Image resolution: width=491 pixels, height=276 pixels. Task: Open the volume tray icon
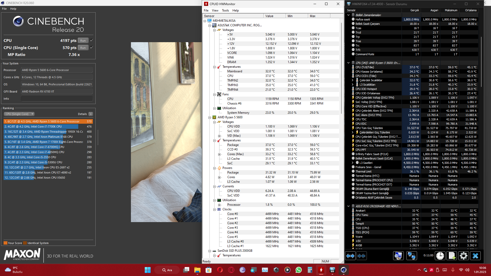pyautogui.click(x=467, y=270)
